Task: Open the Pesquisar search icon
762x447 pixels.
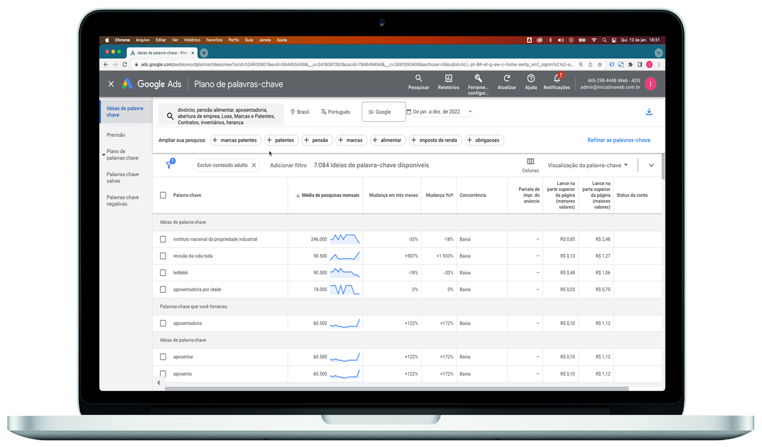Action: pyautogui.click(x=418, y=79)
